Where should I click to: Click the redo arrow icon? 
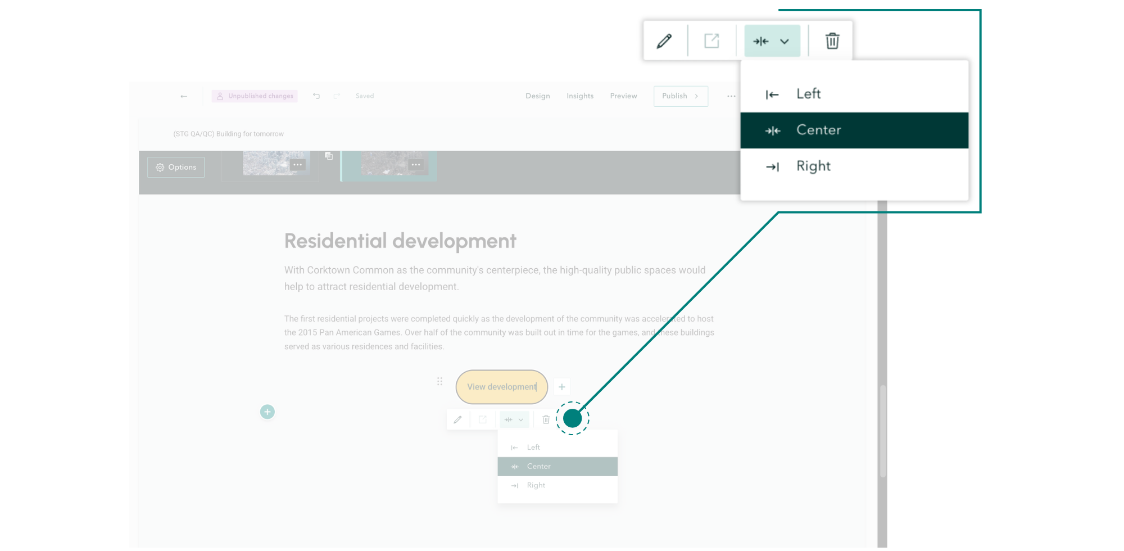pos(337,96)
